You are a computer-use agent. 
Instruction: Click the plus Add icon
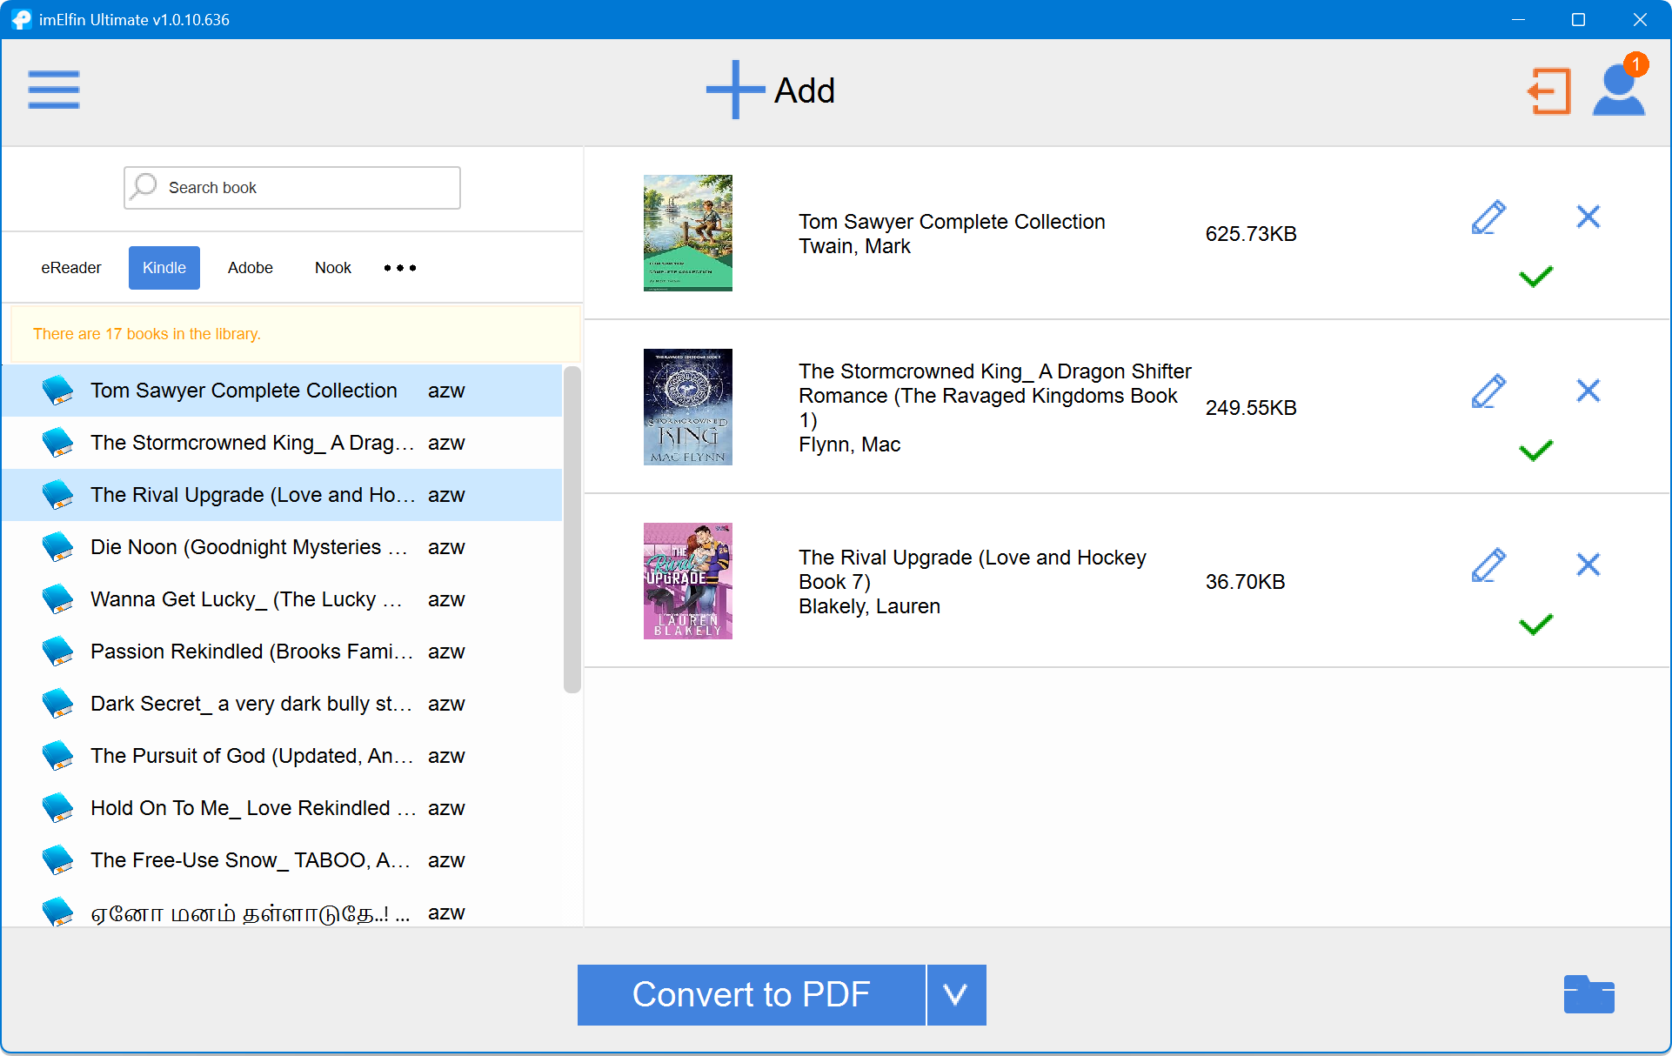735,90
